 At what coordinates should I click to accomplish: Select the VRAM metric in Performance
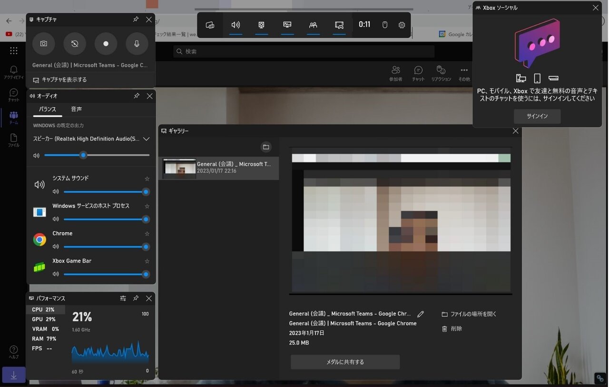coord(45,329)
